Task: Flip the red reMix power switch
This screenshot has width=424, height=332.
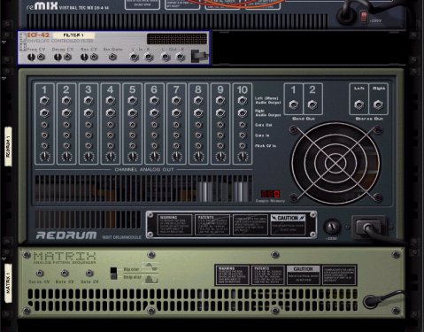Action: coord(364,16)
